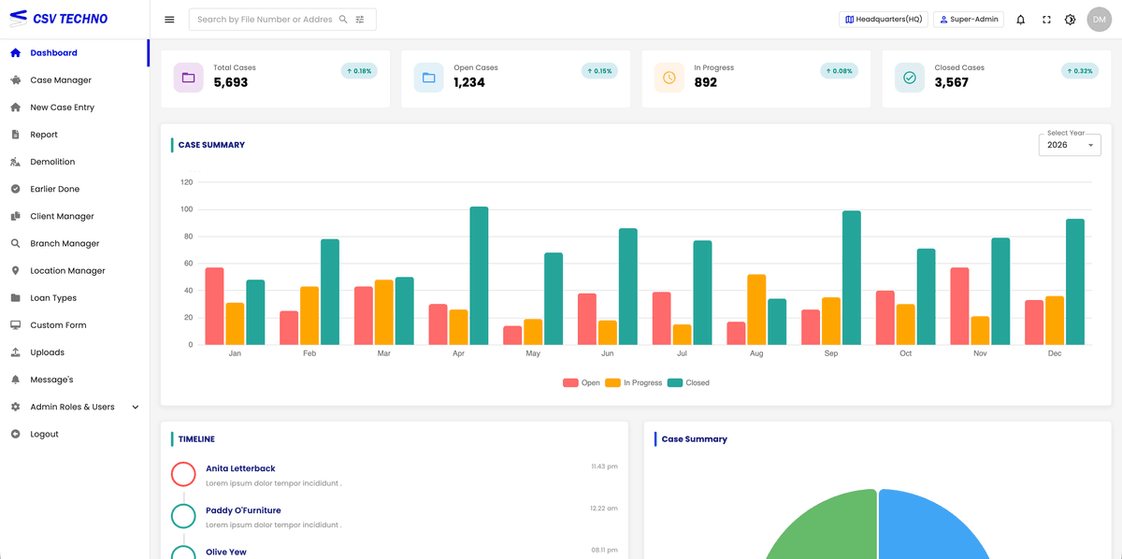Image resolution: width=1122 pixels, height=559 pixels.
Task: Toggle the Open series in chart legend
Action: [580, 382]
